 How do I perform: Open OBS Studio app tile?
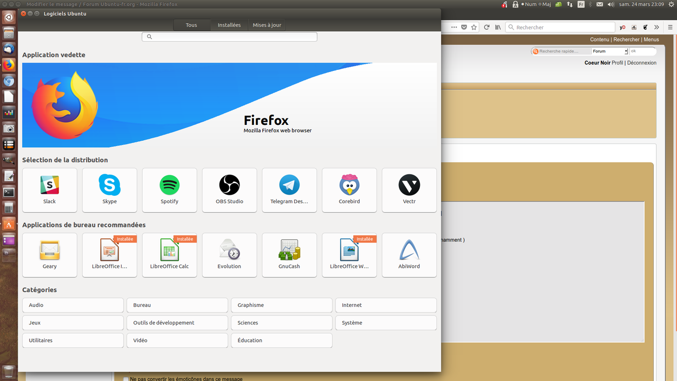pyautogui.click(x=230, y=190)
